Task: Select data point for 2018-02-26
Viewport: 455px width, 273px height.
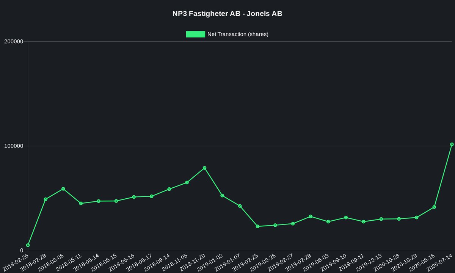Action: pos(28,245)
